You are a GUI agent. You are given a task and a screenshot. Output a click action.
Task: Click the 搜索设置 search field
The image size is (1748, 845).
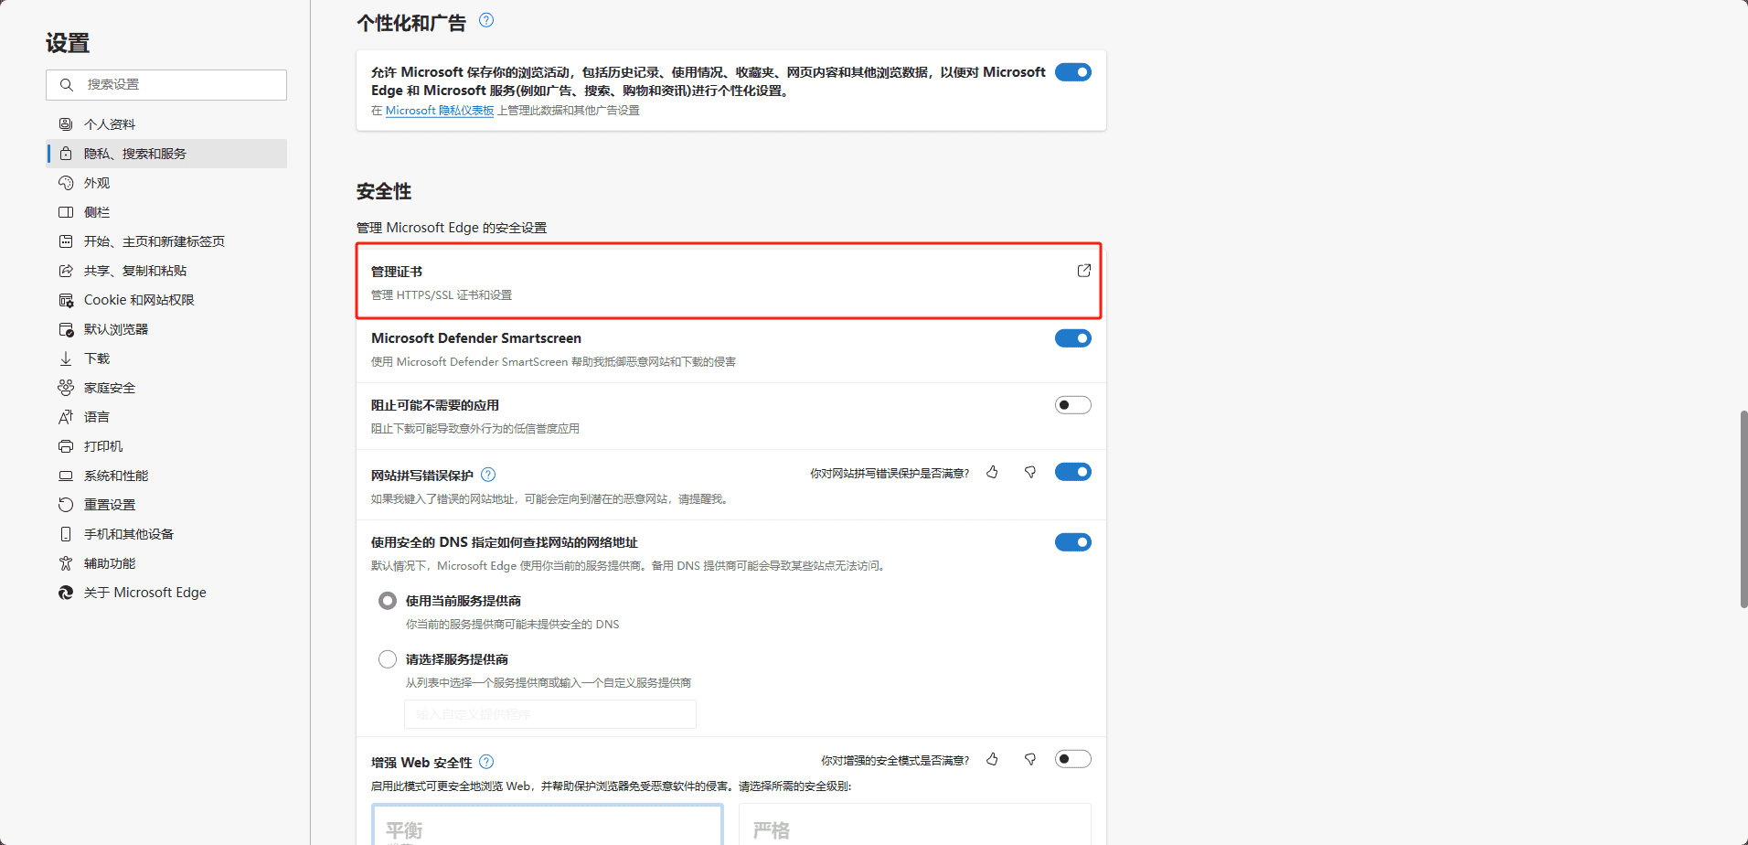point(166,85)
